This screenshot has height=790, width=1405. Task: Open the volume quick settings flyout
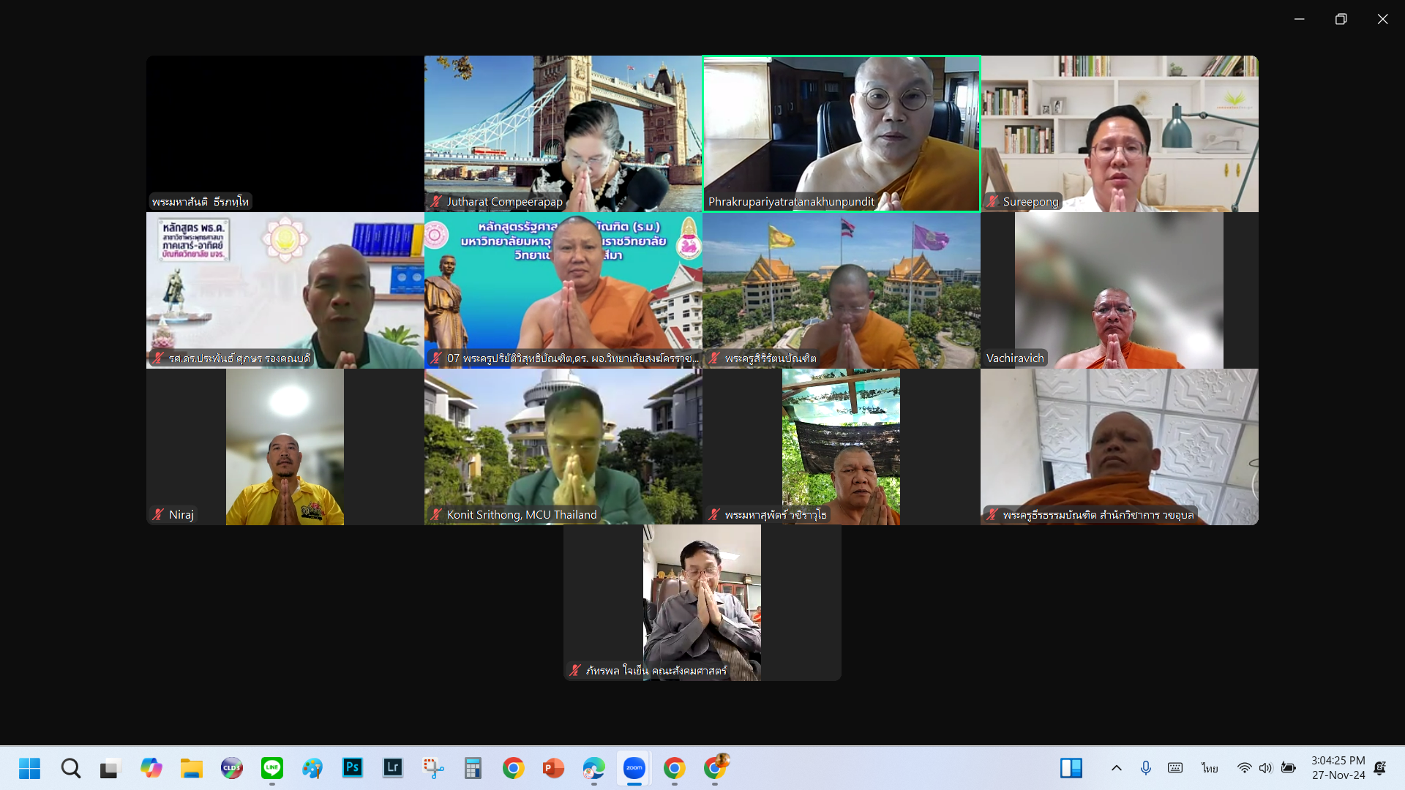click(x=1266, y=768)
